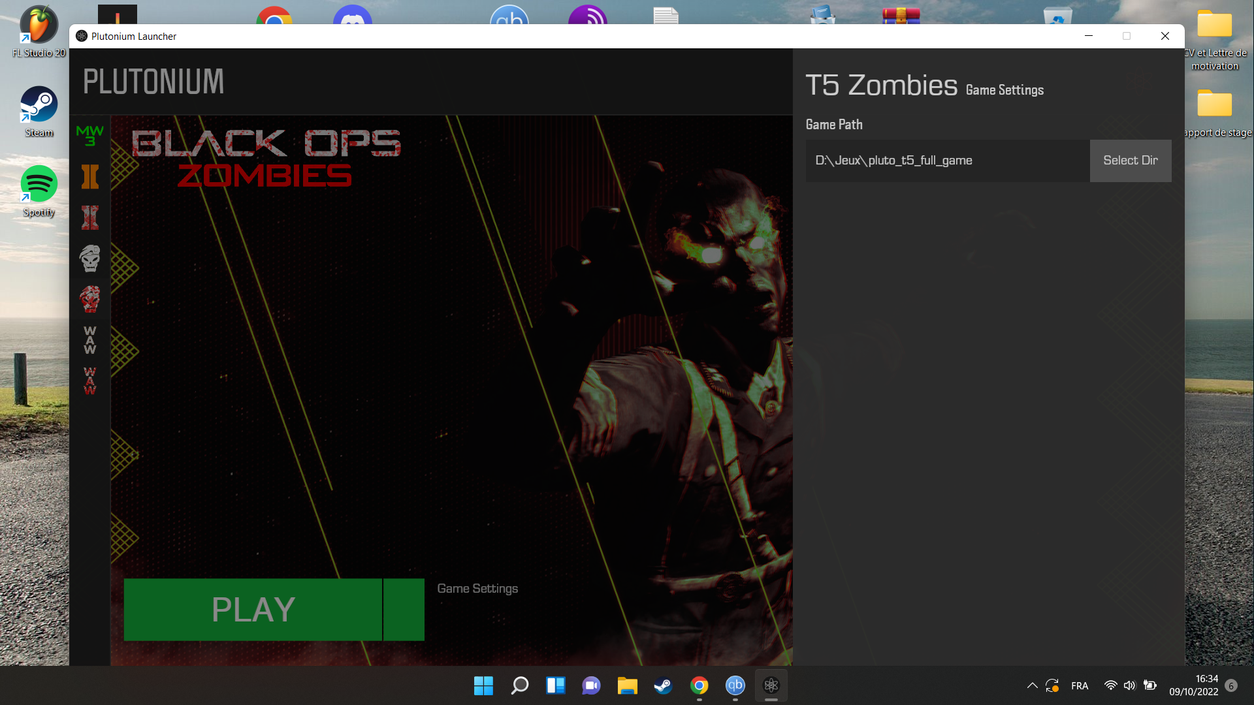Switch to qBittorrent in the taskbar
This screenshot has height=705, width=1254.
(x=735, y=685)
